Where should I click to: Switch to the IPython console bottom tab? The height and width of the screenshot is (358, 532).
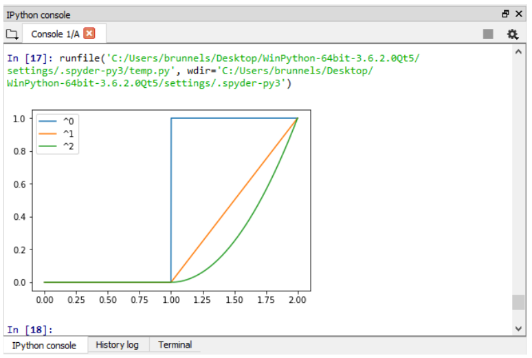point(44,346)
